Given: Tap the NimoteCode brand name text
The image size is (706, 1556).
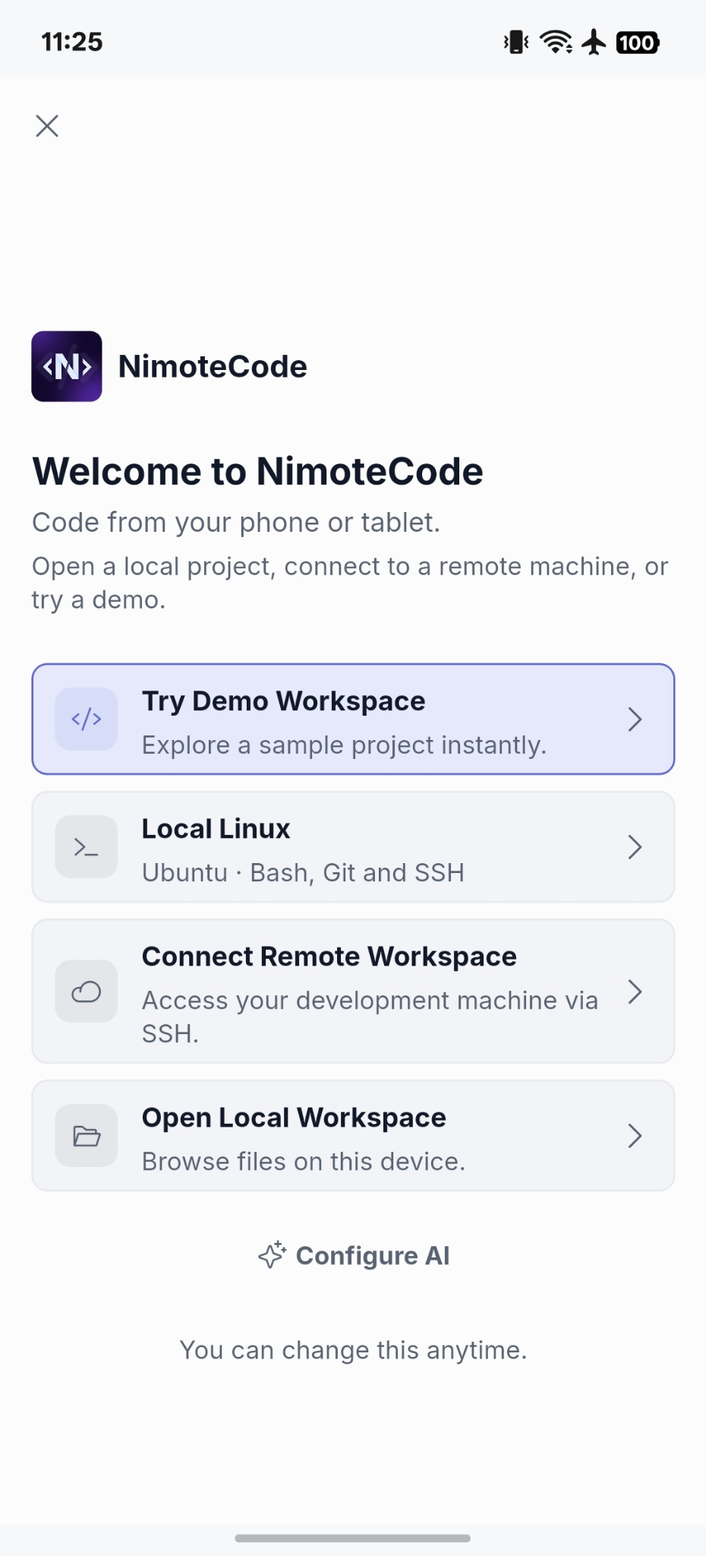Looking at the screenshot, I should tap(213, 367).
